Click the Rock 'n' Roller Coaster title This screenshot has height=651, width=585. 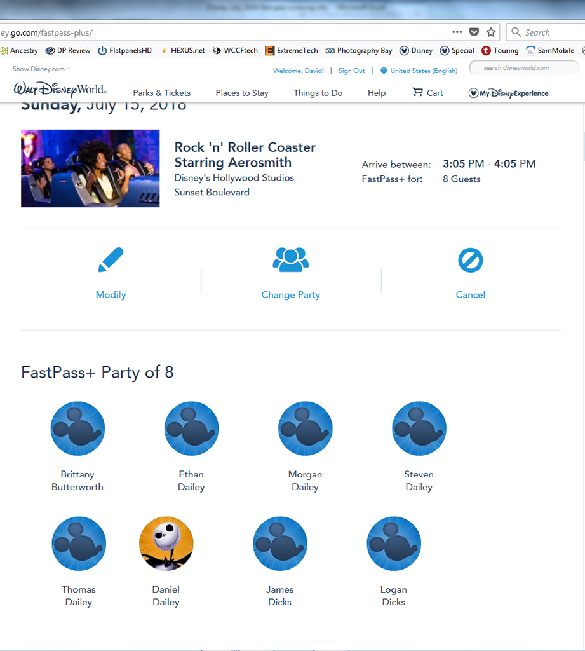245,155
